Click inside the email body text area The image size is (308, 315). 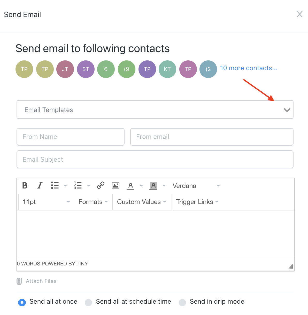click(x=156, y=233)
